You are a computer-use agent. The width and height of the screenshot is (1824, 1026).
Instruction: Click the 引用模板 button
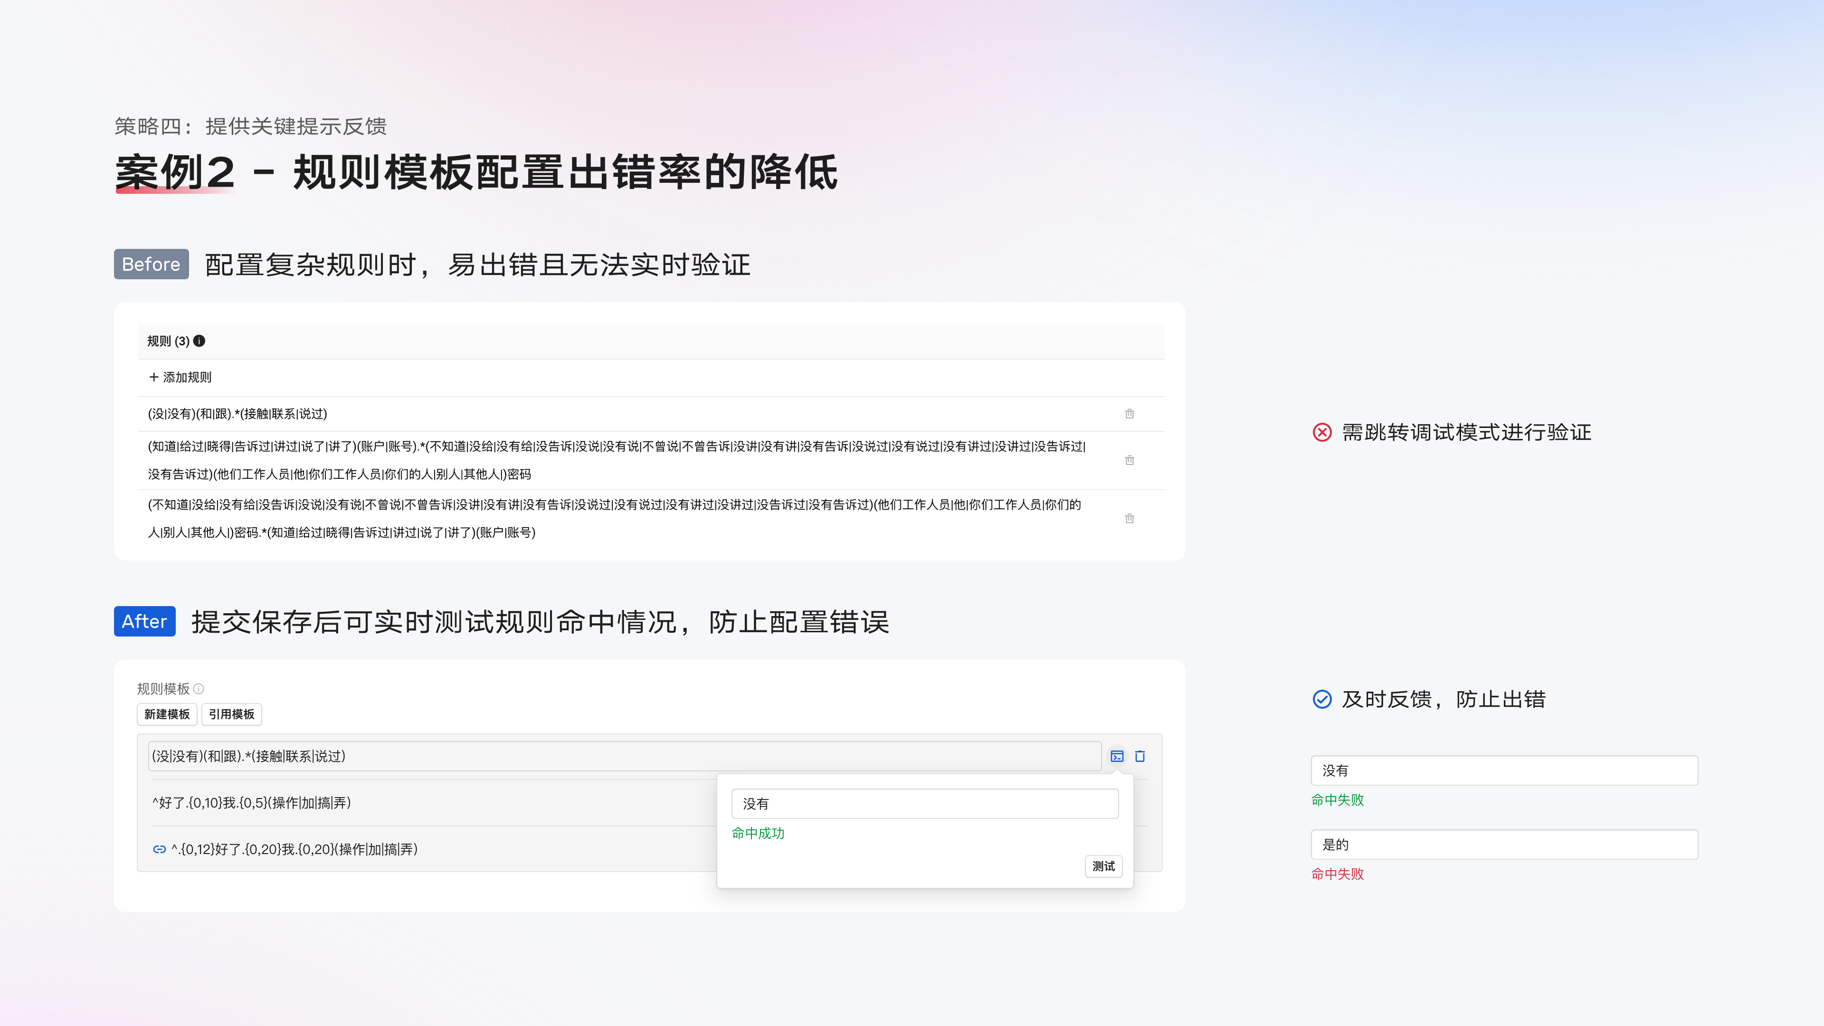231,714
